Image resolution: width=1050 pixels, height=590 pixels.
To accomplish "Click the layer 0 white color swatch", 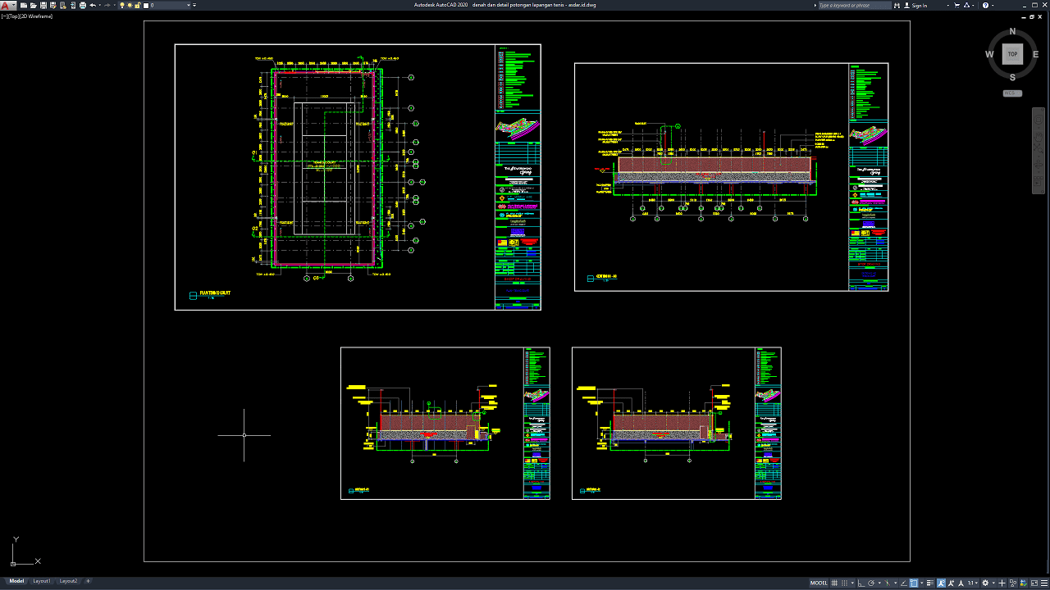I will coord(147,6).
